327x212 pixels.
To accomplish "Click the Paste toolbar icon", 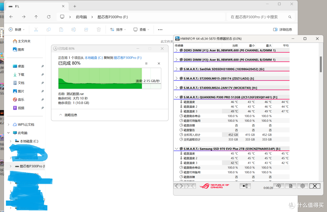I will [61, 30].
